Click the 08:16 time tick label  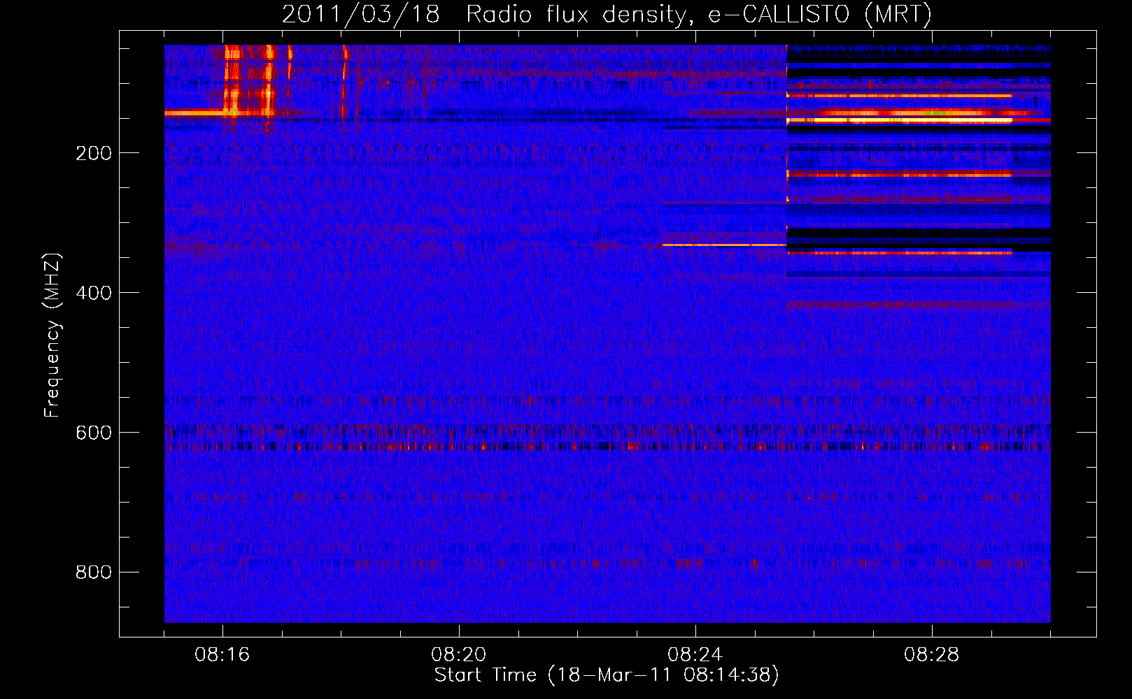[222, 655]
